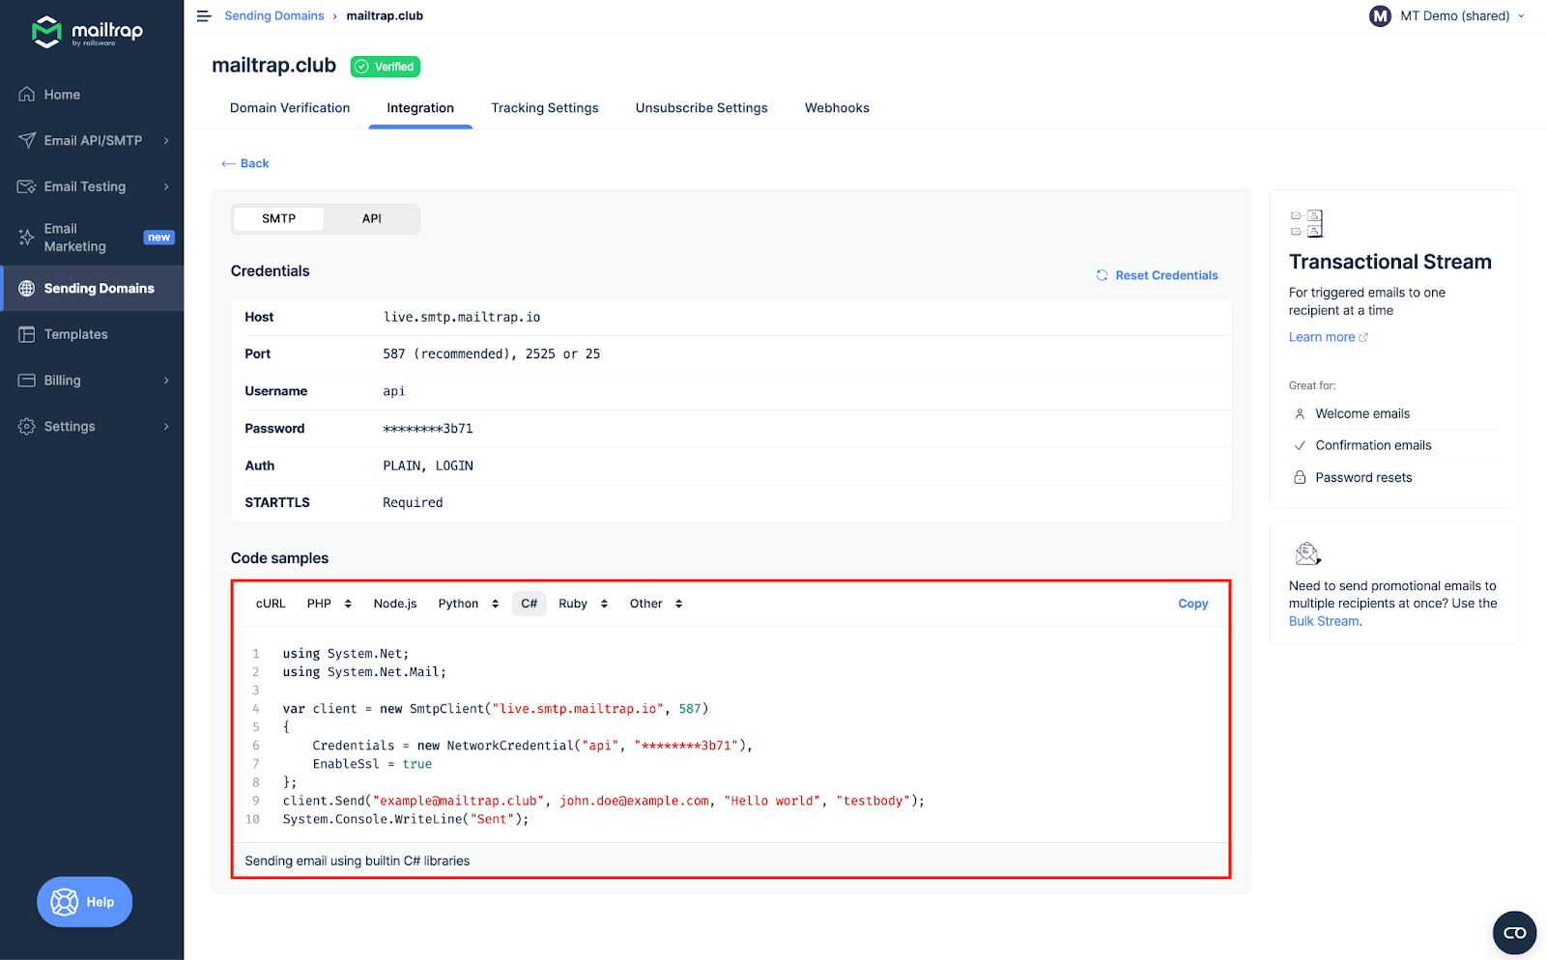Open the chat widget in bottom corner
The height and width of the screenshot is (960, 1546).
[x=1514, y=933]
